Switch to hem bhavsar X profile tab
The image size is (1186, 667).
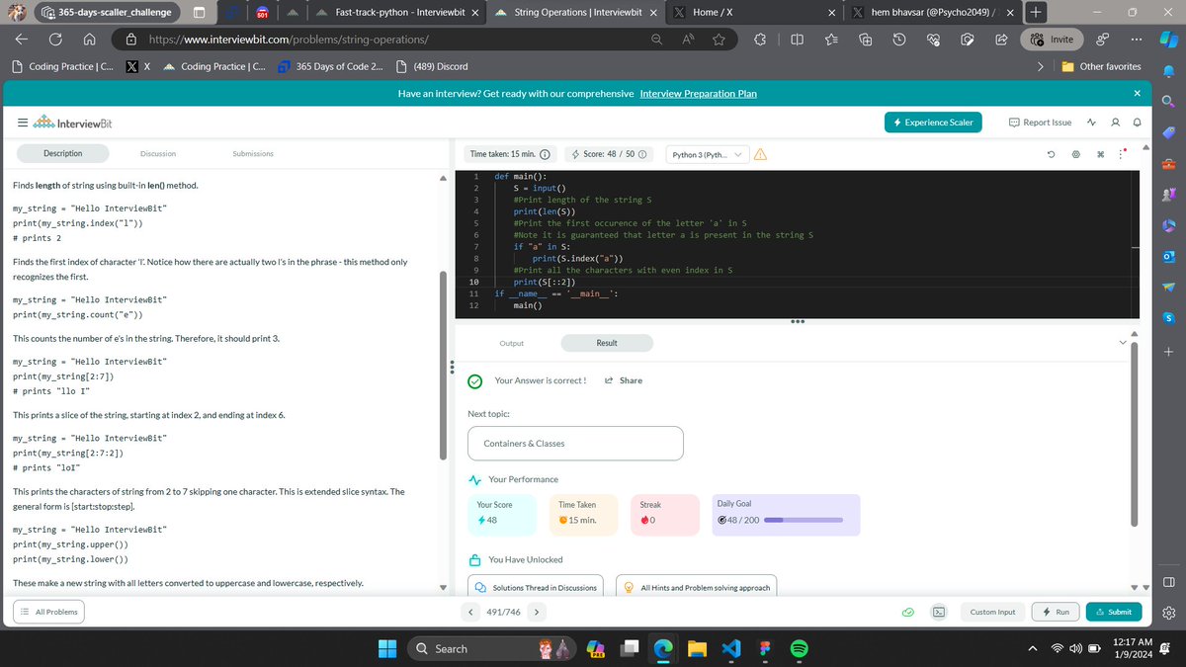pos(933,12)
